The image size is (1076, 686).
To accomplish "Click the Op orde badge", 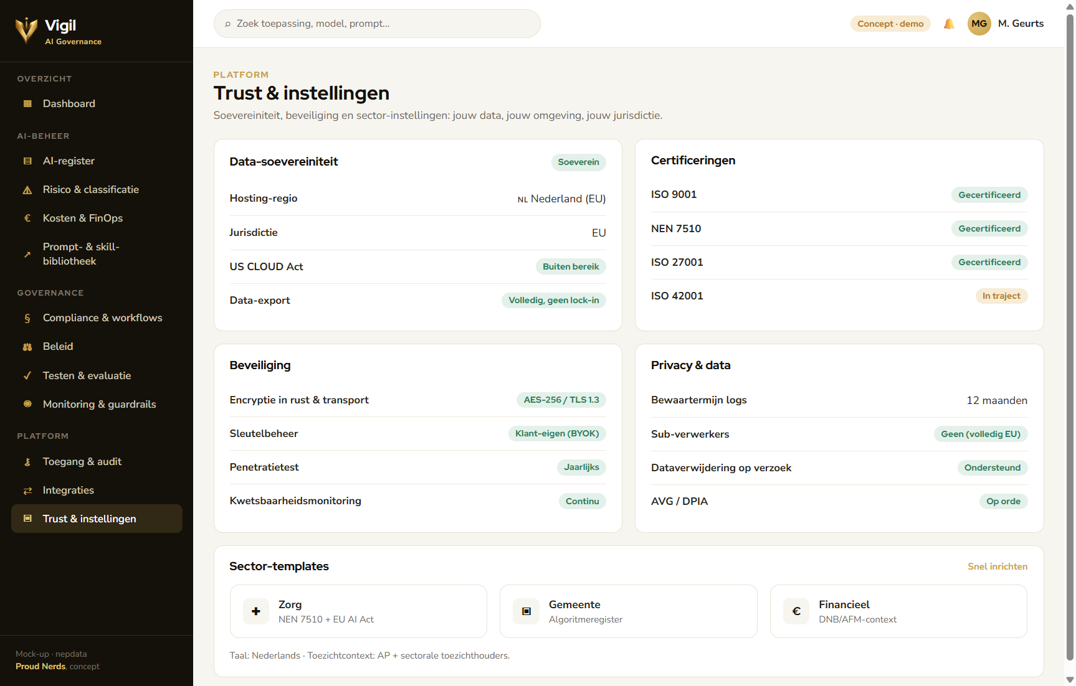I will (x=1003, y=501).
